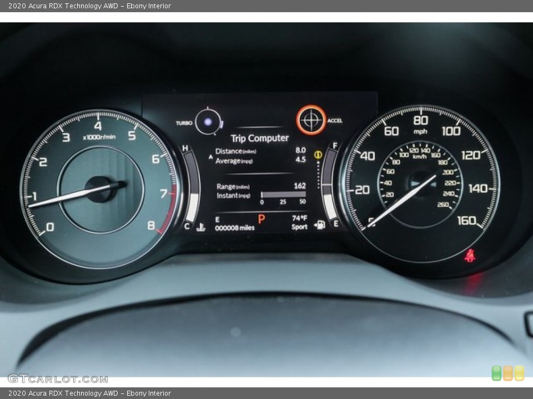Screen dimensions: 533x399
Task: Click the red seatbelt warning light
Action: click(x=470, y=255)
